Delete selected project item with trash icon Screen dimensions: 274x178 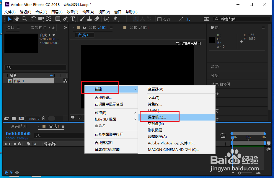(43, 118)
